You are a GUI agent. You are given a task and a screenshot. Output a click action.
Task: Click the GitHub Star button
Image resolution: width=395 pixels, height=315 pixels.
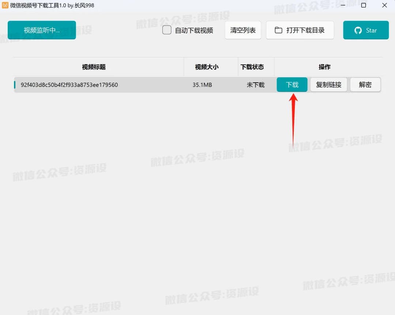coord(366,30)
